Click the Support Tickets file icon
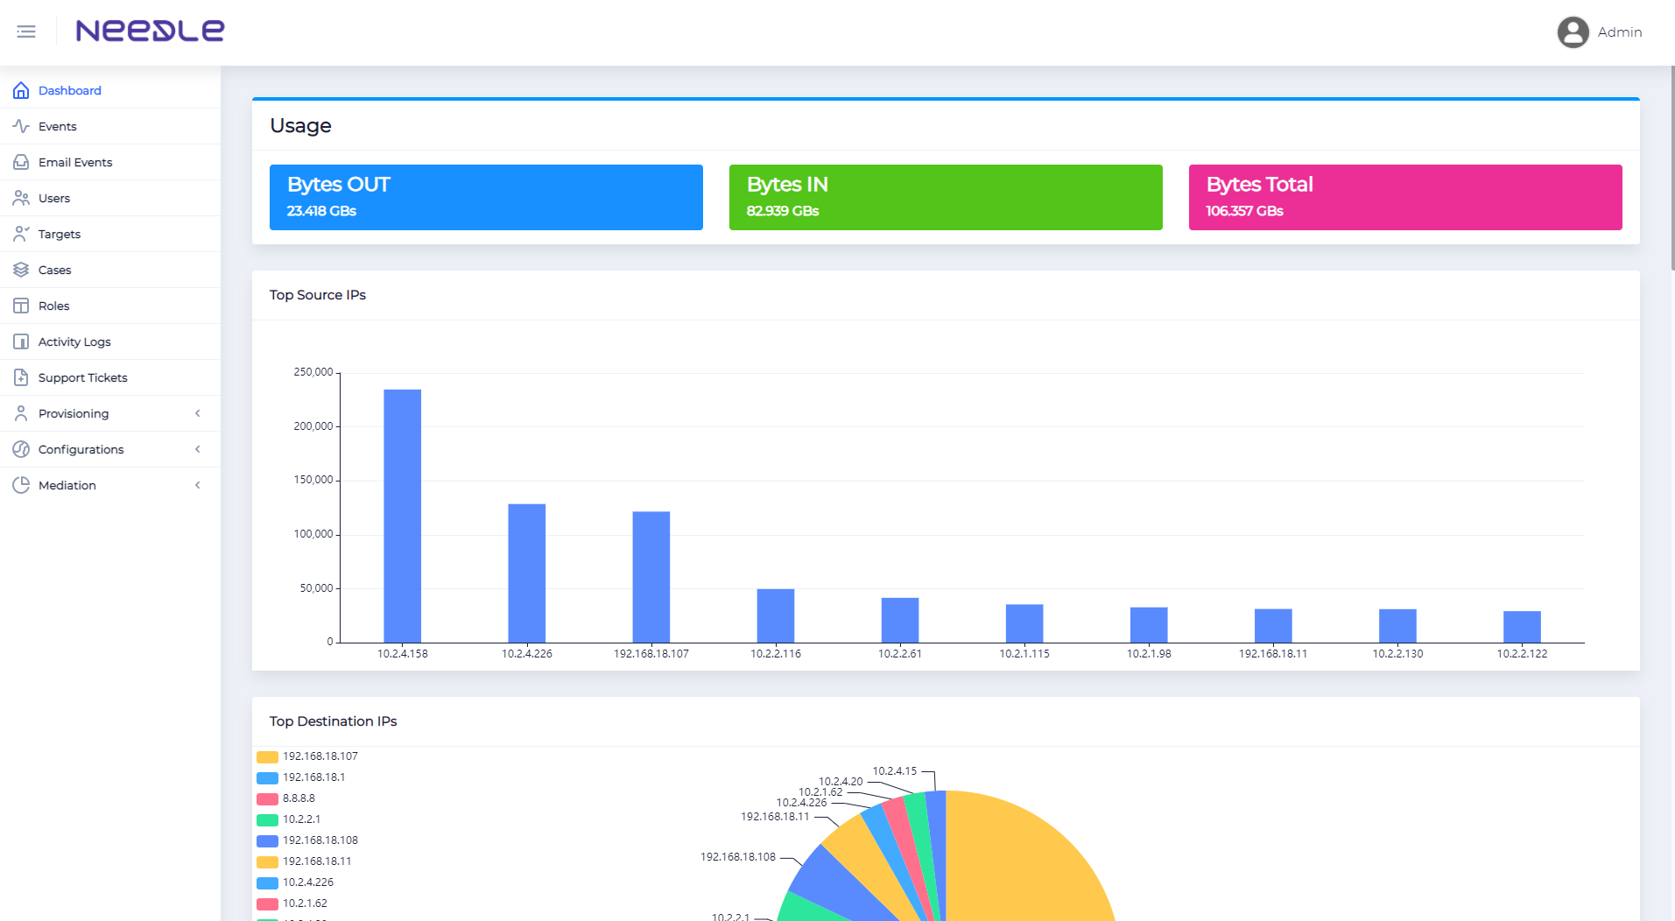 pos(21,378)
